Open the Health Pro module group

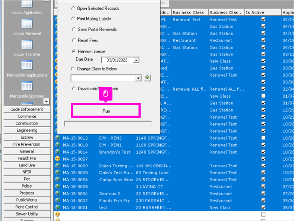tap(27, 158)
